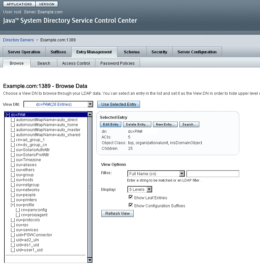Viewport: 260px width, 265px height.
Task: Select the ou=printers entry
Action: click(x=26, y=200)
